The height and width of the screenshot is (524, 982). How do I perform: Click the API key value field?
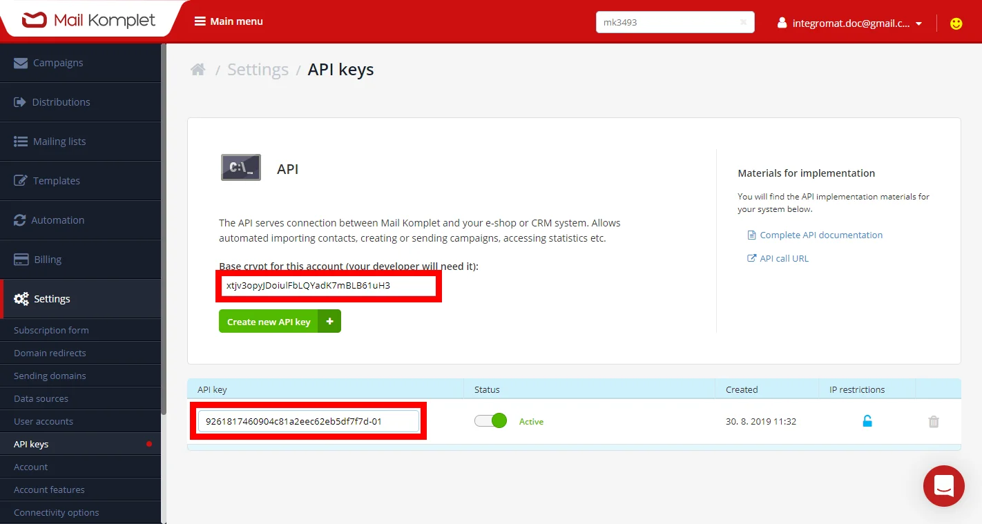(309, 421)
